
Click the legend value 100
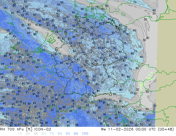point(85,134)
